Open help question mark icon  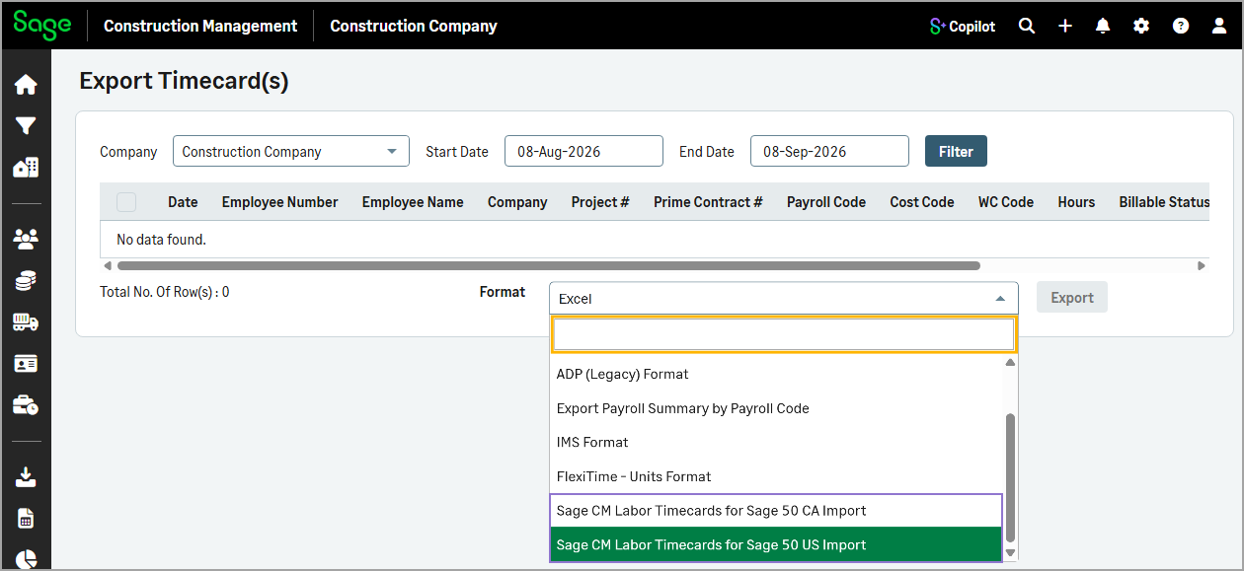[1181, 27]
